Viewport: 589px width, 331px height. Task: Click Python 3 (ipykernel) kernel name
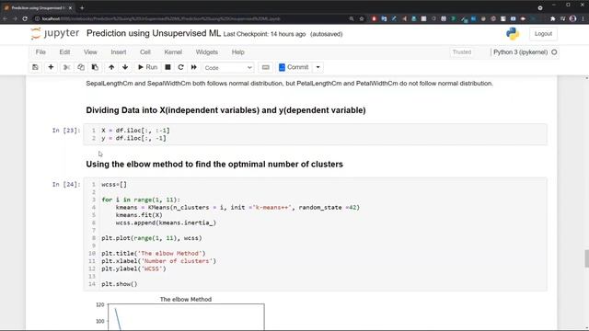tap(520, 52)
